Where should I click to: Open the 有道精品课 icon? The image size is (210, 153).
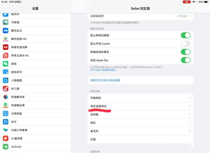tap(5, 105)
